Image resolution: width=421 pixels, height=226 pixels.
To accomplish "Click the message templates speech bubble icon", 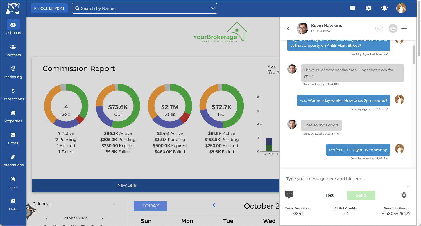I will click(289, 195).
